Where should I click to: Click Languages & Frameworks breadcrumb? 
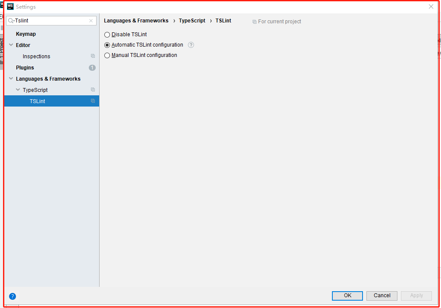click(136, 21)
